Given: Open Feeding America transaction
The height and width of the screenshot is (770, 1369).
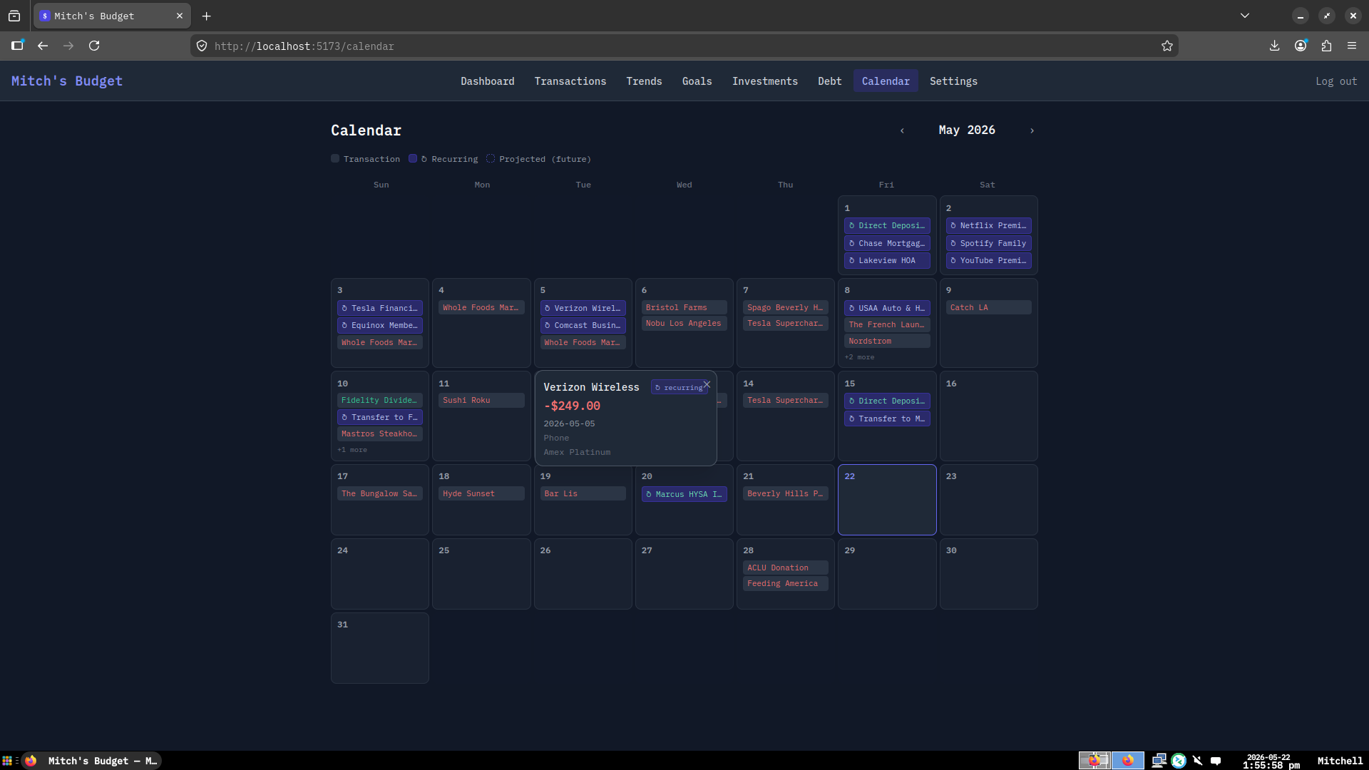Looking at the screenshot, I should (785, 583).
